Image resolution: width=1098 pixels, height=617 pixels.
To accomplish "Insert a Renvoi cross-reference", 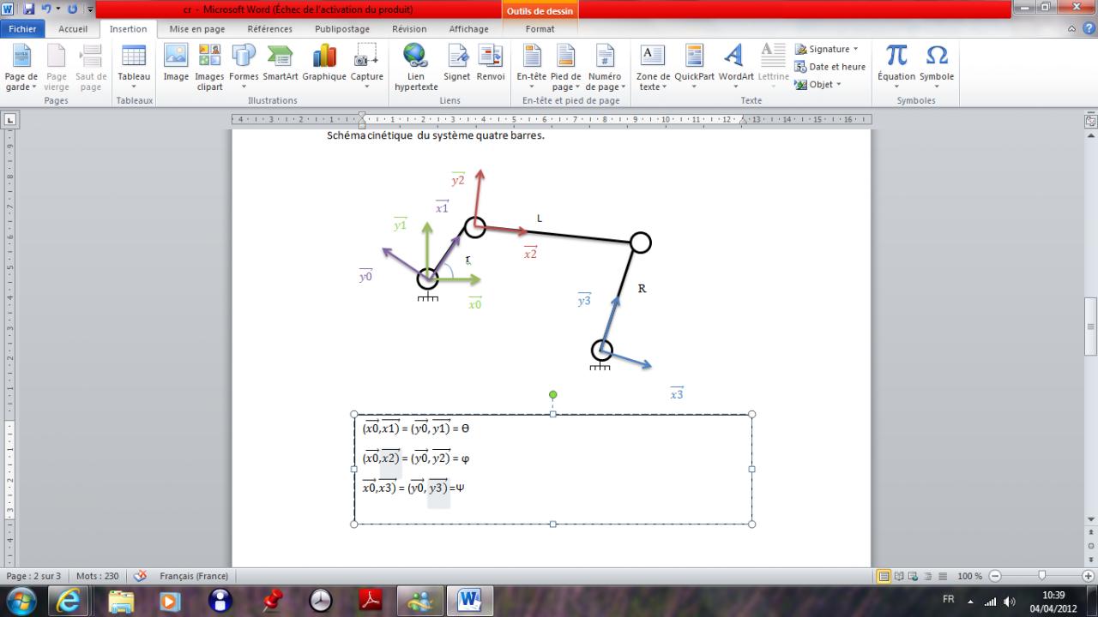I will (x=491, y=63).
